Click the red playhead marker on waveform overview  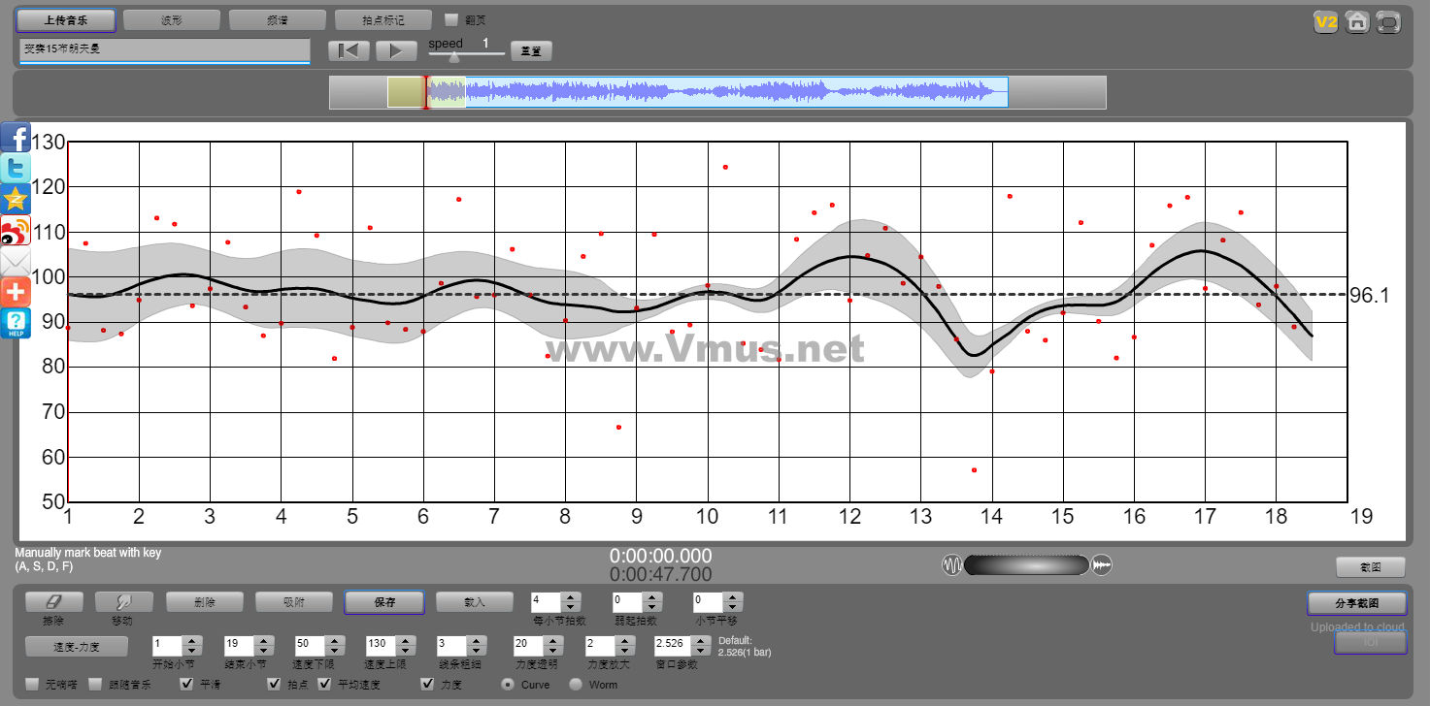425,92
